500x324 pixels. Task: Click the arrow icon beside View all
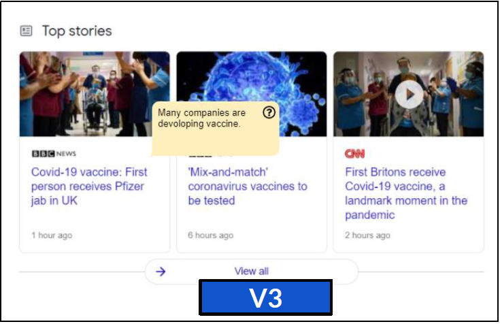(161, 272)
